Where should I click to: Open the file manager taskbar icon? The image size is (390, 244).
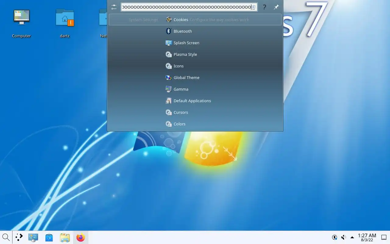tap(65, 237)
